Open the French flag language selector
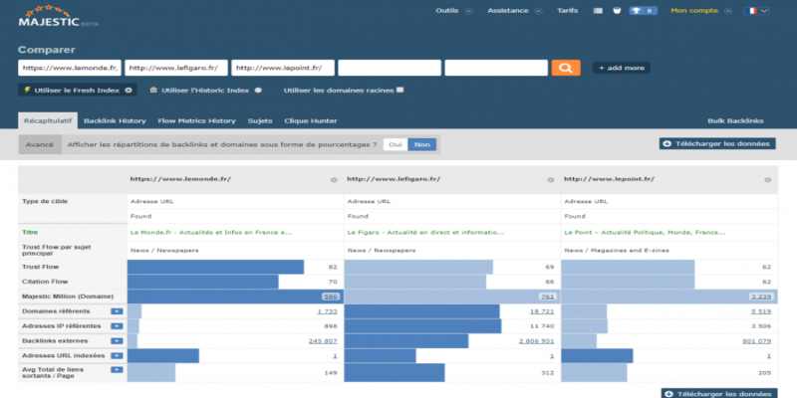 (x=761, y=11)
